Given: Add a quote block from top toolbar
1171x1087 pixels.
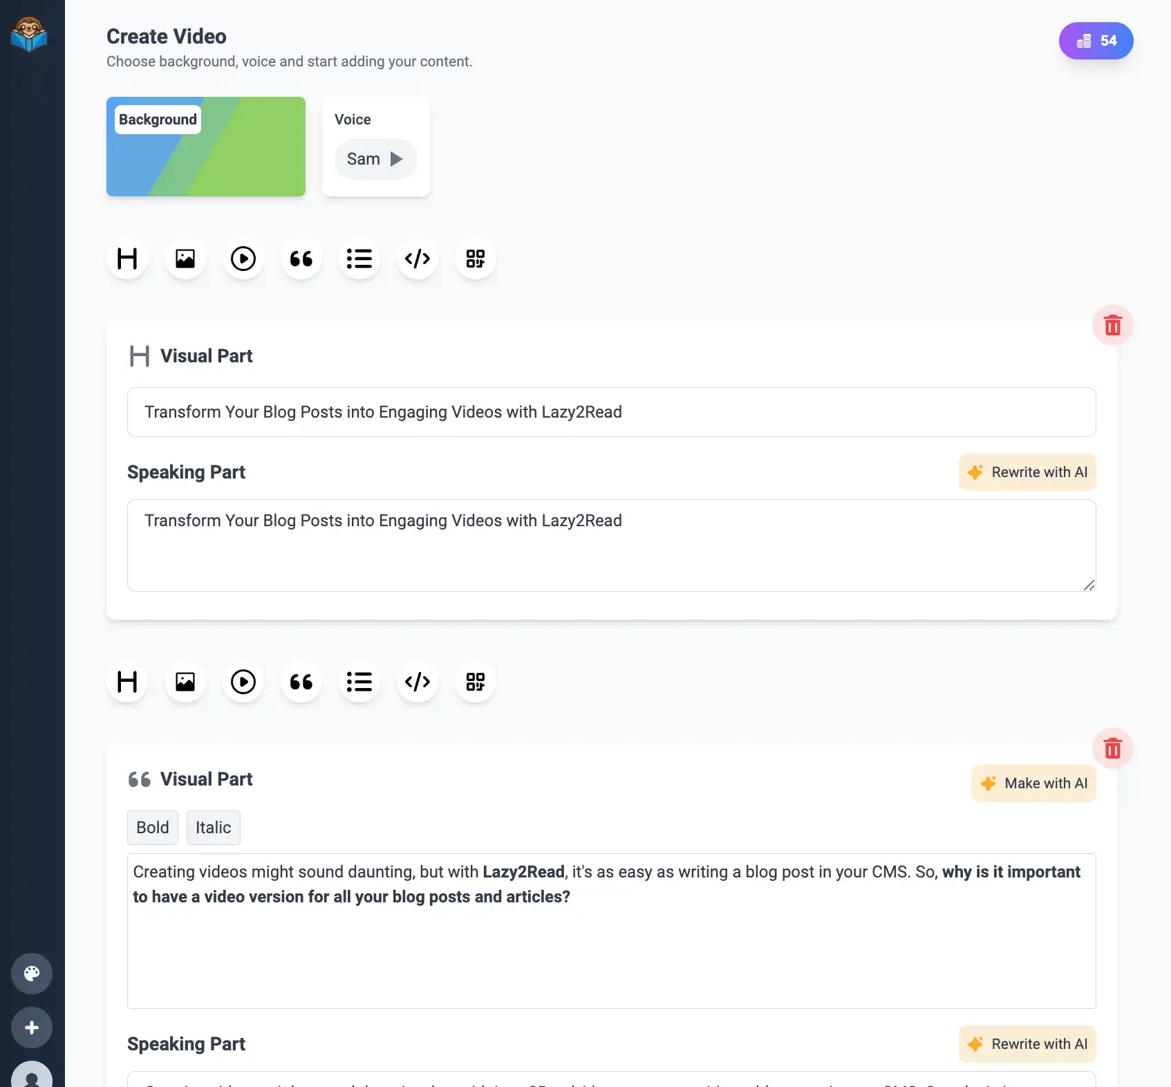Looking at the screenshot, I should pos(301,259).
